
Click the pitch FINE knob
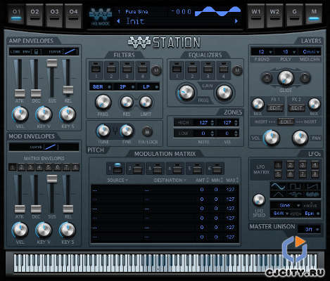127,131
